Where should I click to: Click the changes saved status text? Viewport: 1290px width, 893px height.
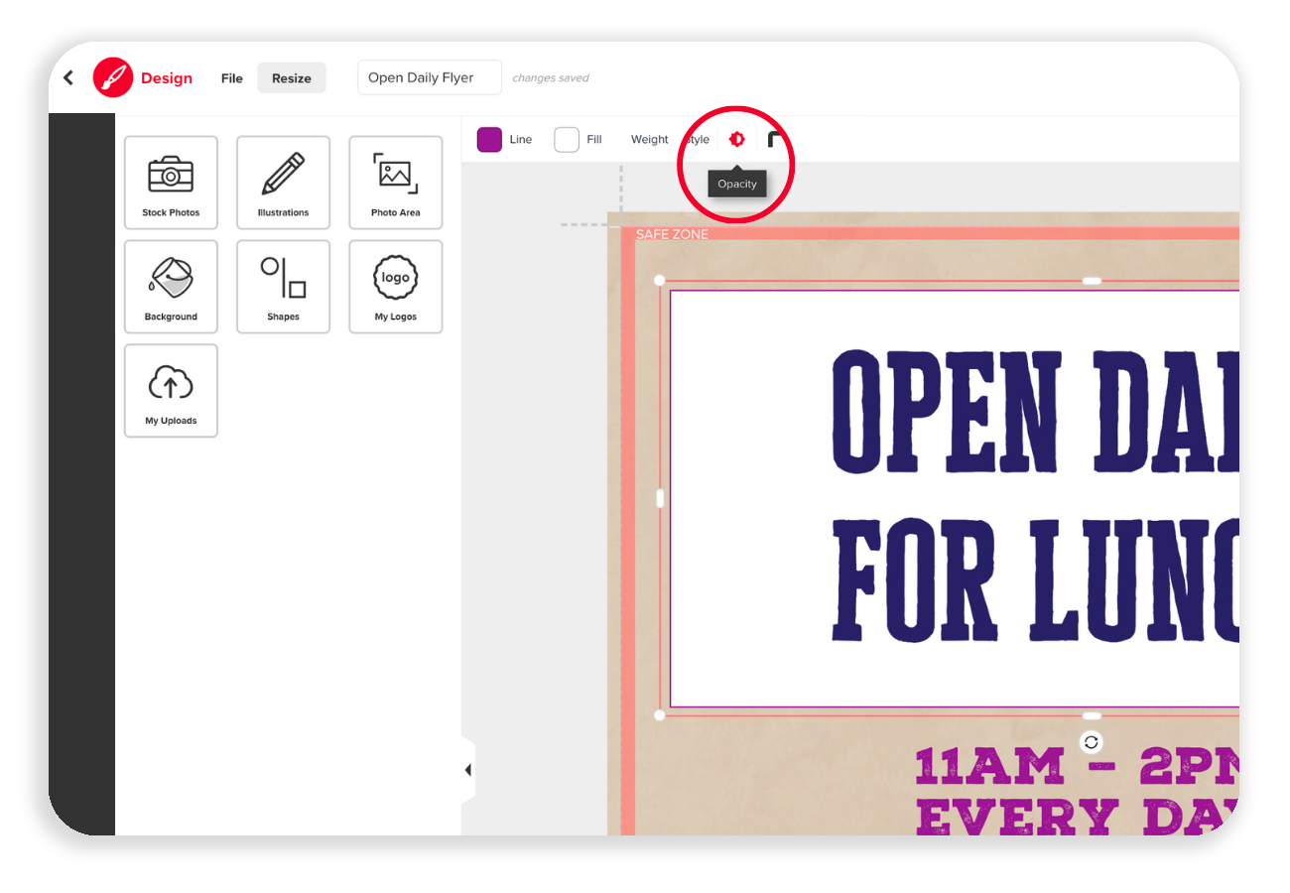pyautogui.click(x=551, y=78)
